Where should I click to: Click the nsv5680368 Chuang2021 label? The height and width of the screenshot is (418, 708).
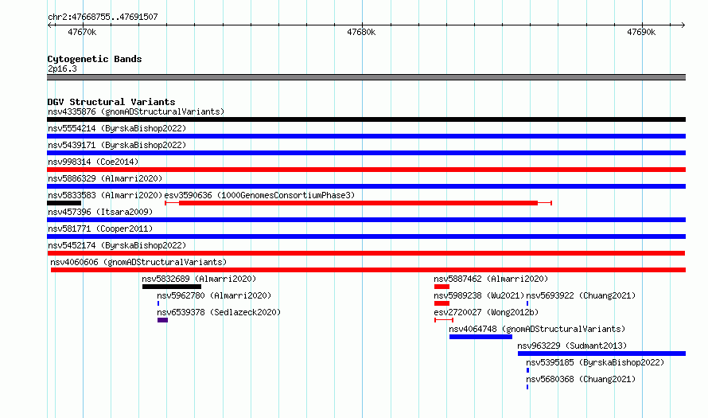point(581,379)
